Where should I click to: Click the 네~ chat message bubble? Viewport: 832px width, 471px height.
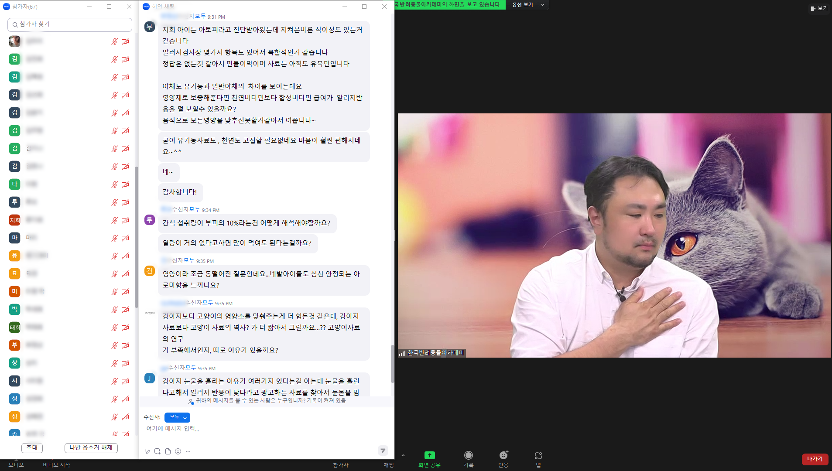tap(168, 172)
